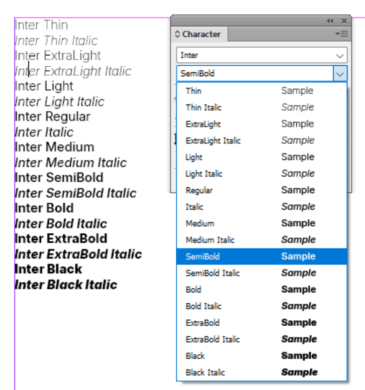Screen dimensions: 365x390
Task: Open the Inter font family dropdown arrow
Action: click(x=340, y=55)
